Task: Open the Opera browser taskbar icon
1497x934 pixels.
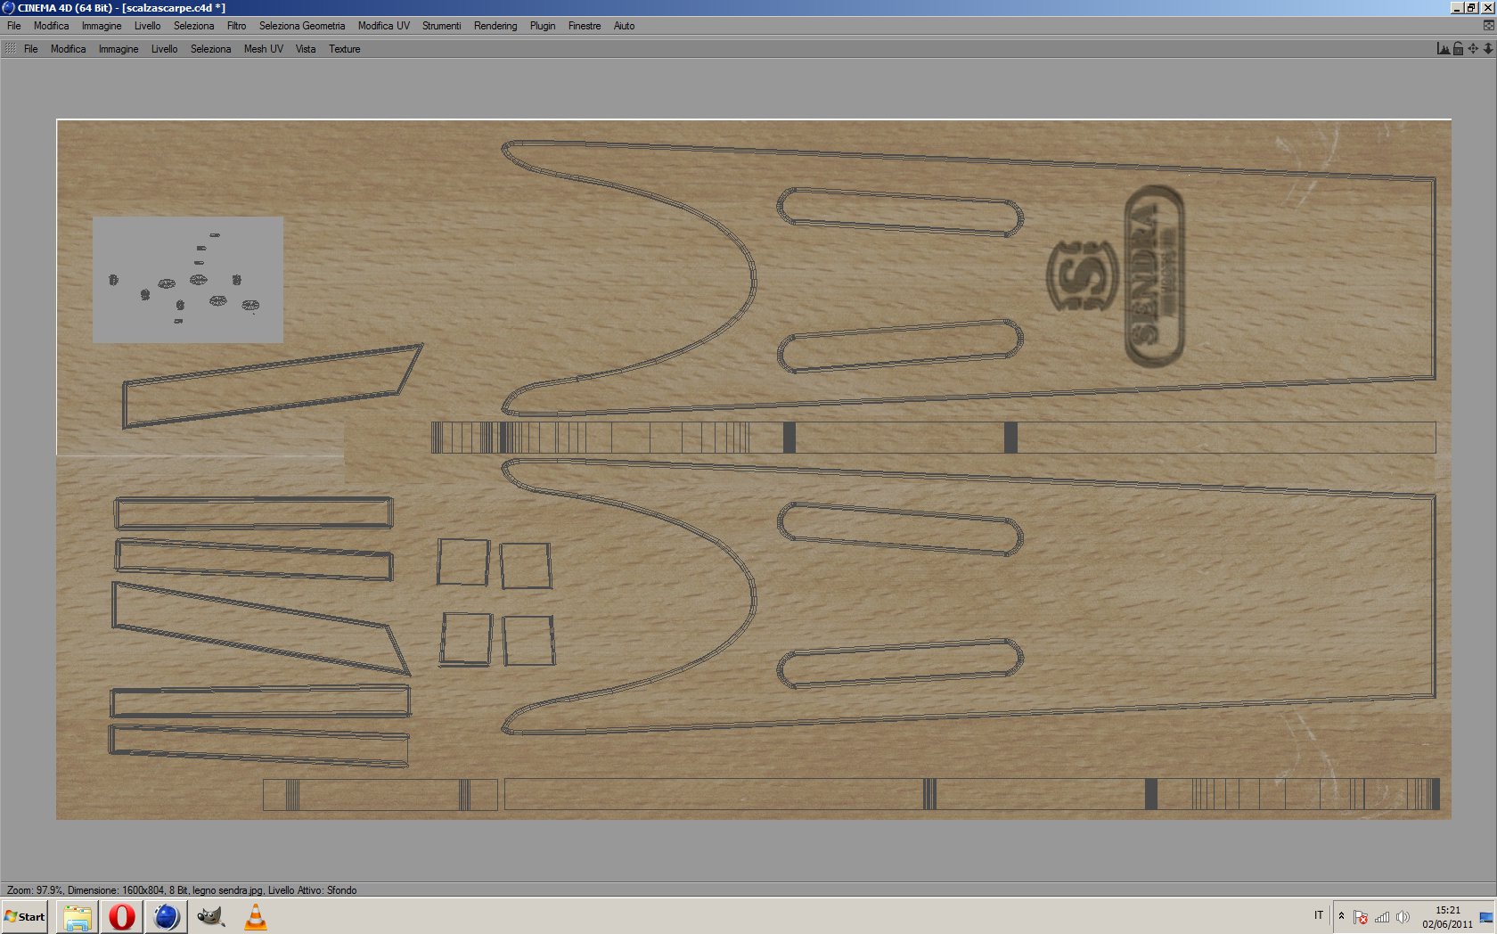Action: 122,916
